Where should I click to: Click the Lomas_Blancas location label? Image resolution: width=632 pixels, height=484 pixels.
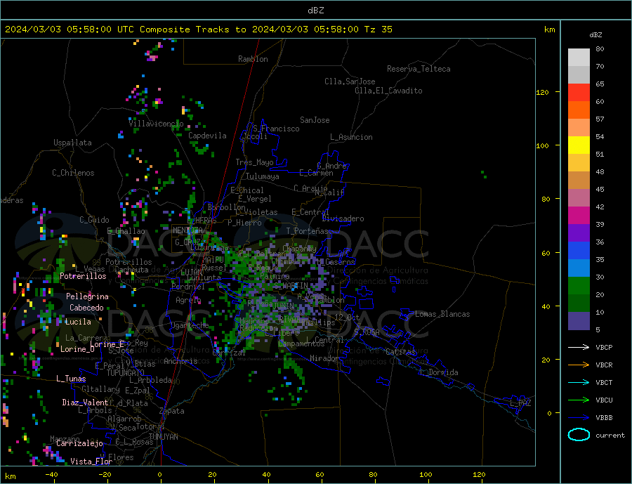(x=442, y=314)
